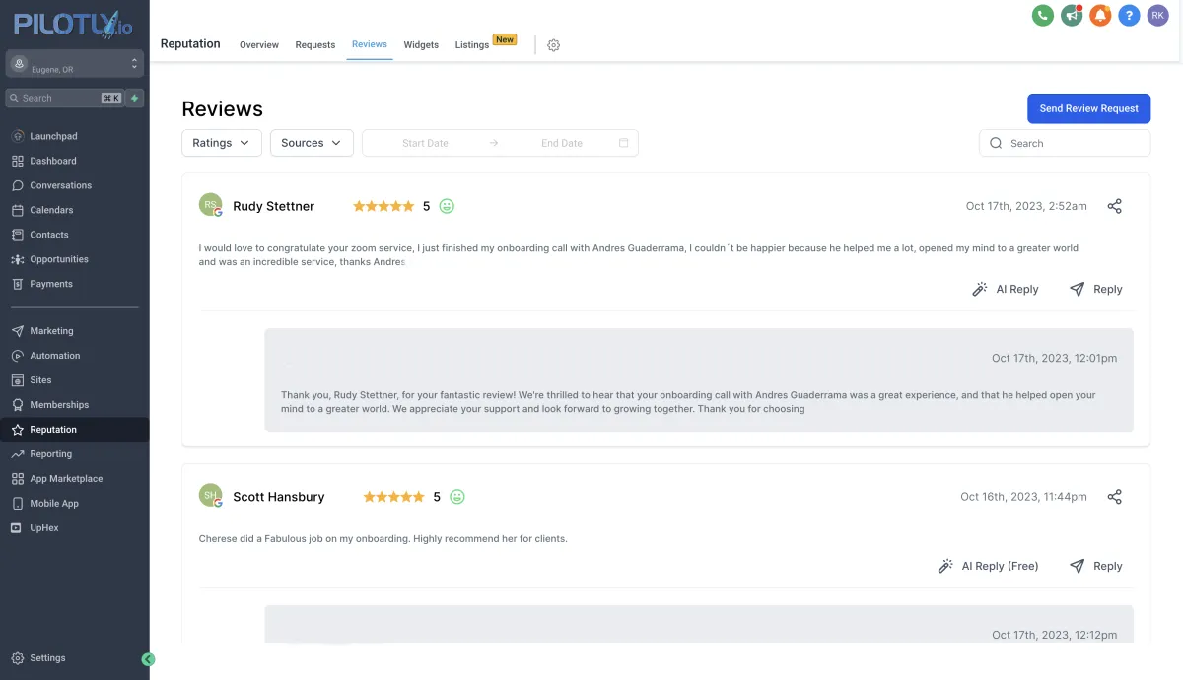Click the reviews Search box

coord(1065,143)
